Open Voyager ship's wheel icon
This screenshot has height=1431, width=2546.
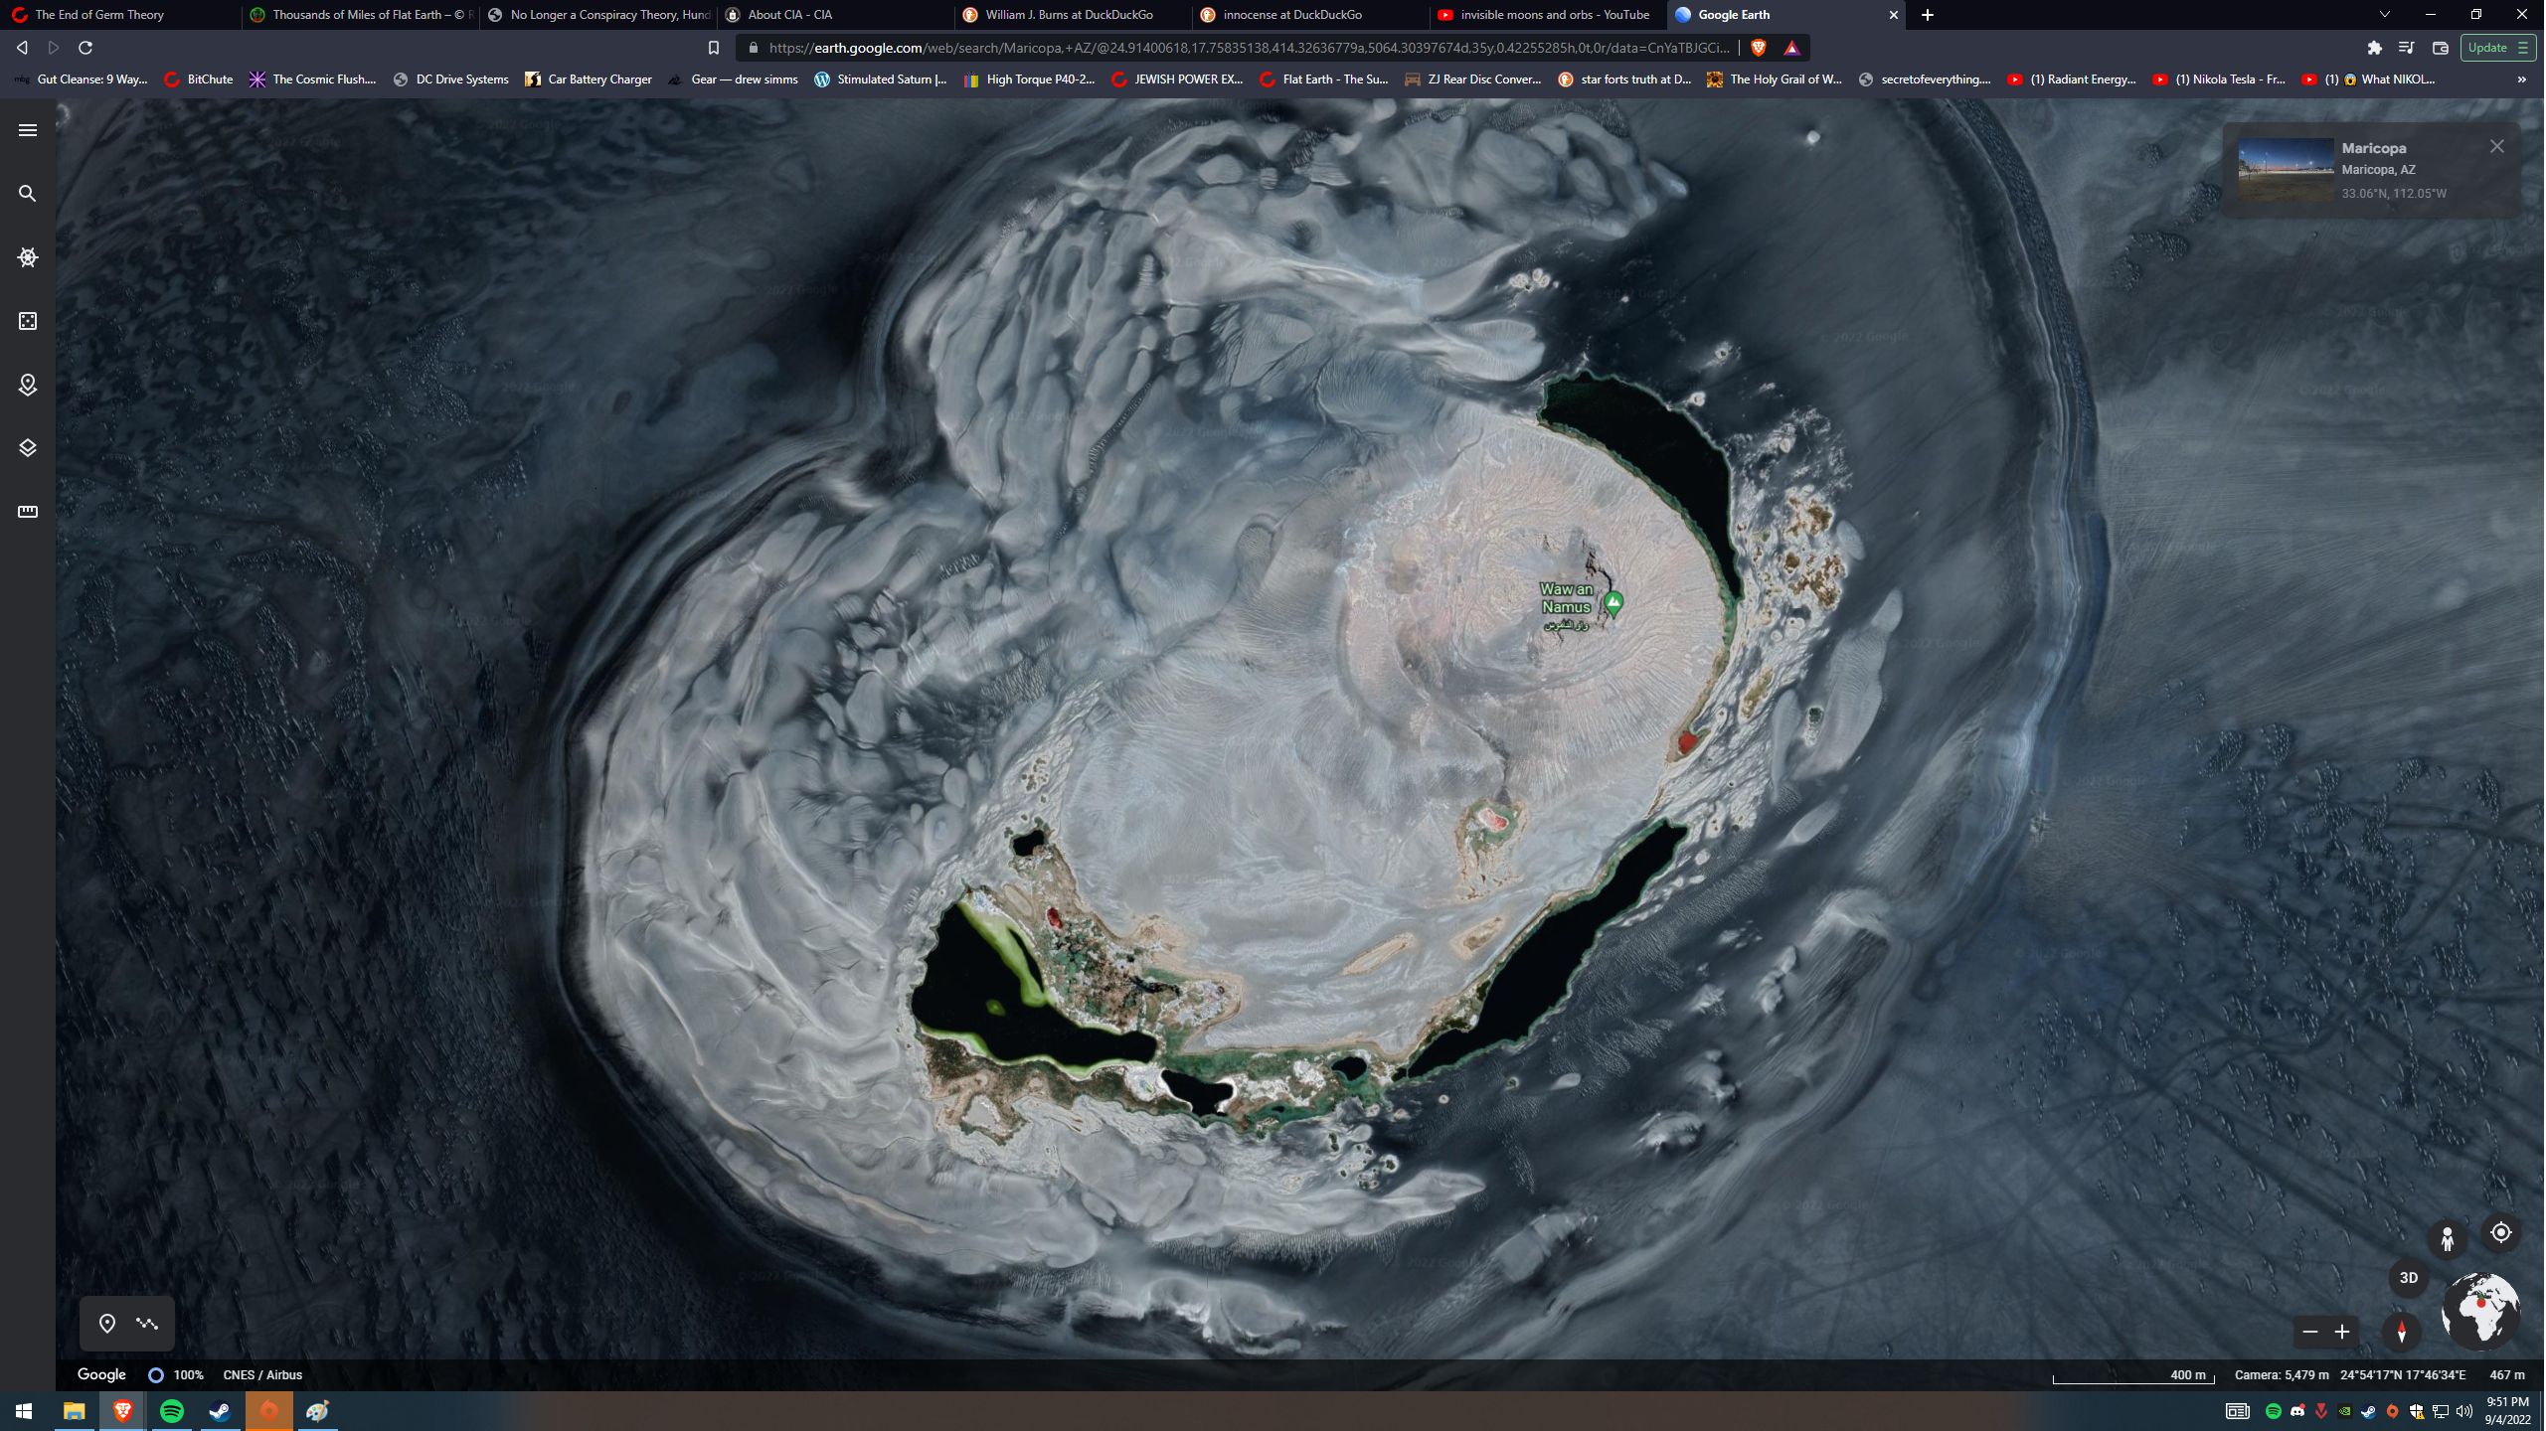point(28,257)
